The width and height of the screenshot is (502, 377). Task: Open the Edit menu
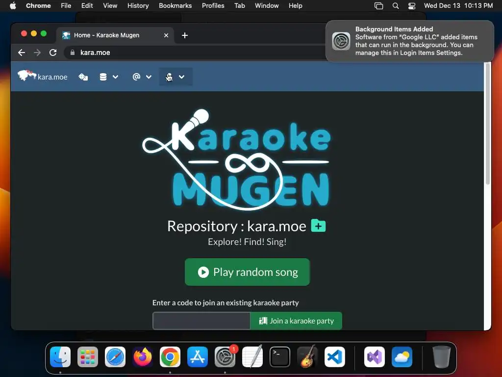point(87,5)
